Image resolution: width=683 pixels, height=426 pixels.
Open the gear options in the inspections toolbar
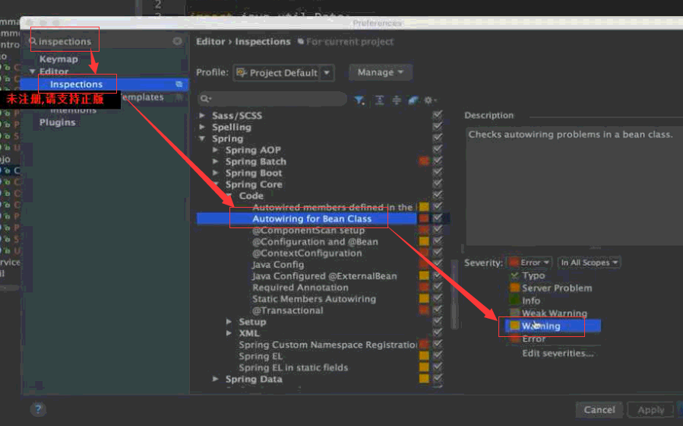point(429,100)
